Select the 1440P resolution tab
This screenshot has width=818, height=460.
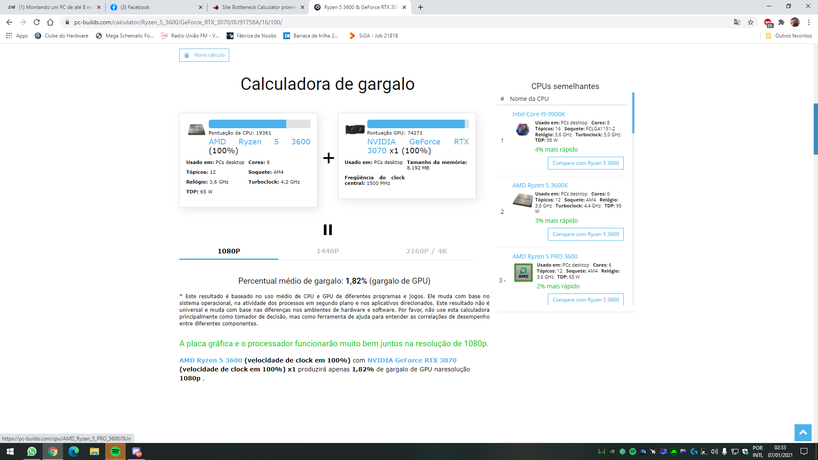(328, 251)
